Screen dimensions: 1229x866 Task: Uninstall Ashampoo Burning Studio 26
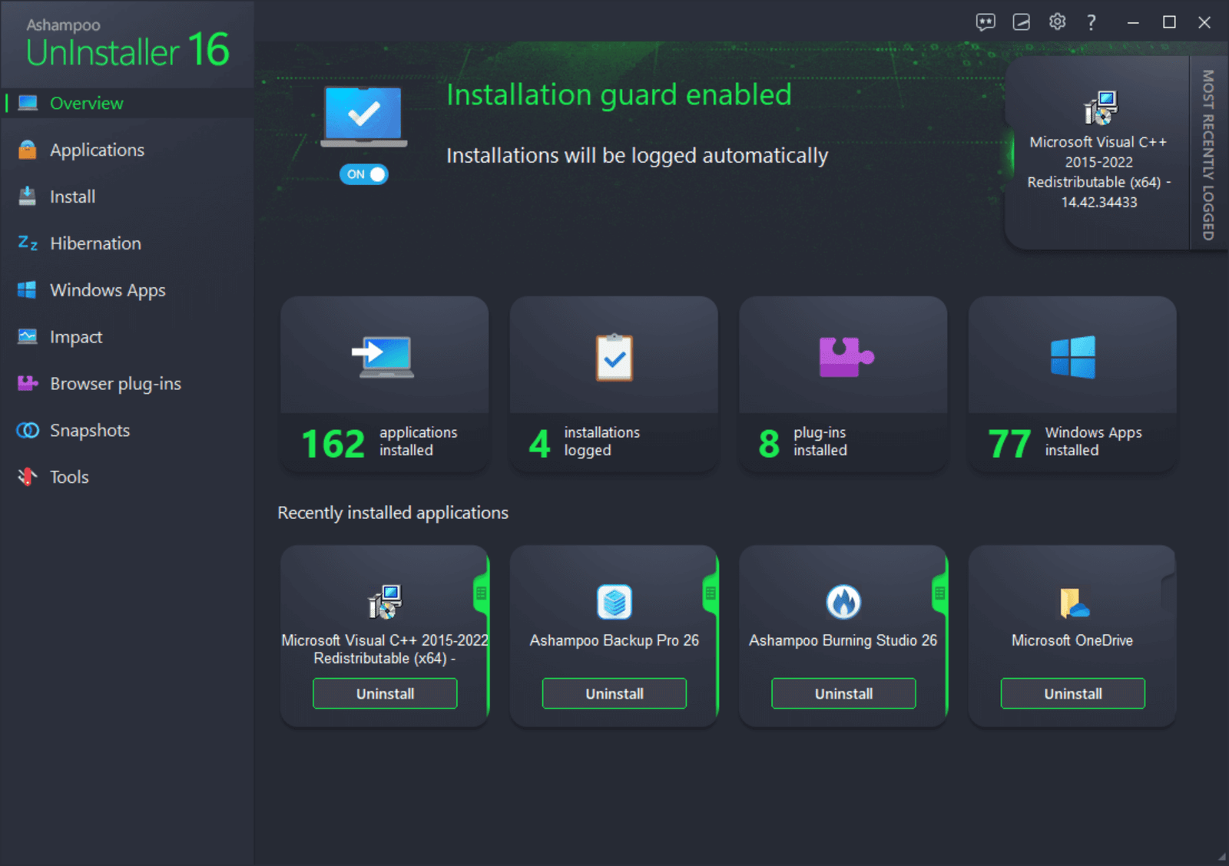[842, 693]
